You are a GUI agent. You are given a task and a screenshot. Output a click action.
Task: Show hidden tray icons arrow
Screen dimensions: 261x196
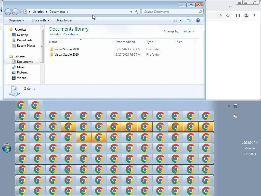[229, 106]
